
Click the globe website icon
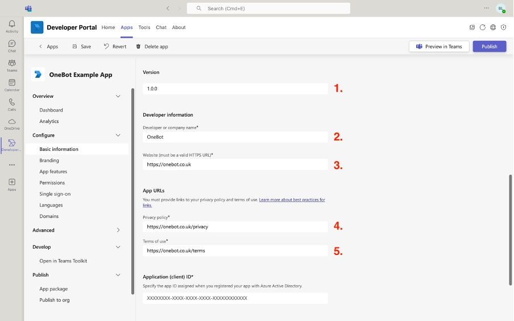[493, 27]
